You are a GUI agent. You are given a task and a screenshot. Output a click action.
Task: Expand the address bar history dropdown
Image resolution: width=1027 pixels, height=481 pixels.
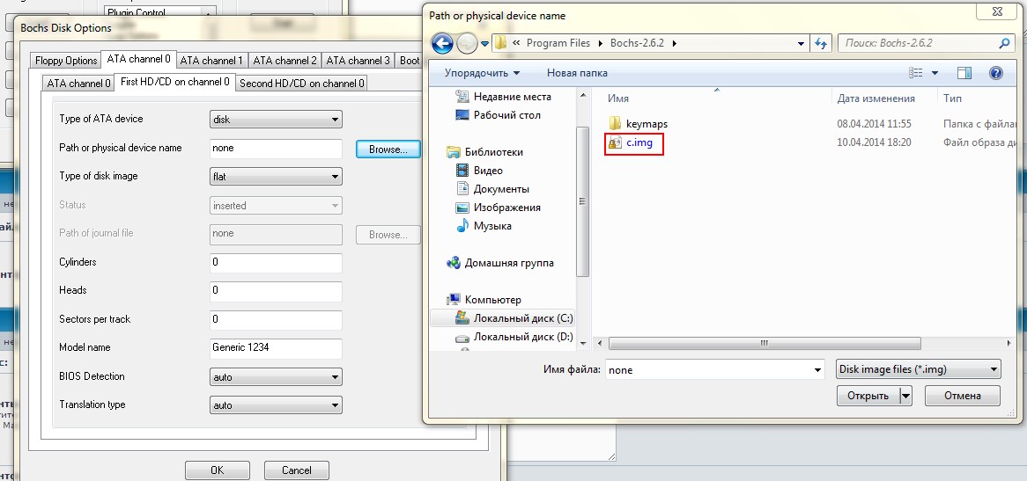(x=801, y=44)
